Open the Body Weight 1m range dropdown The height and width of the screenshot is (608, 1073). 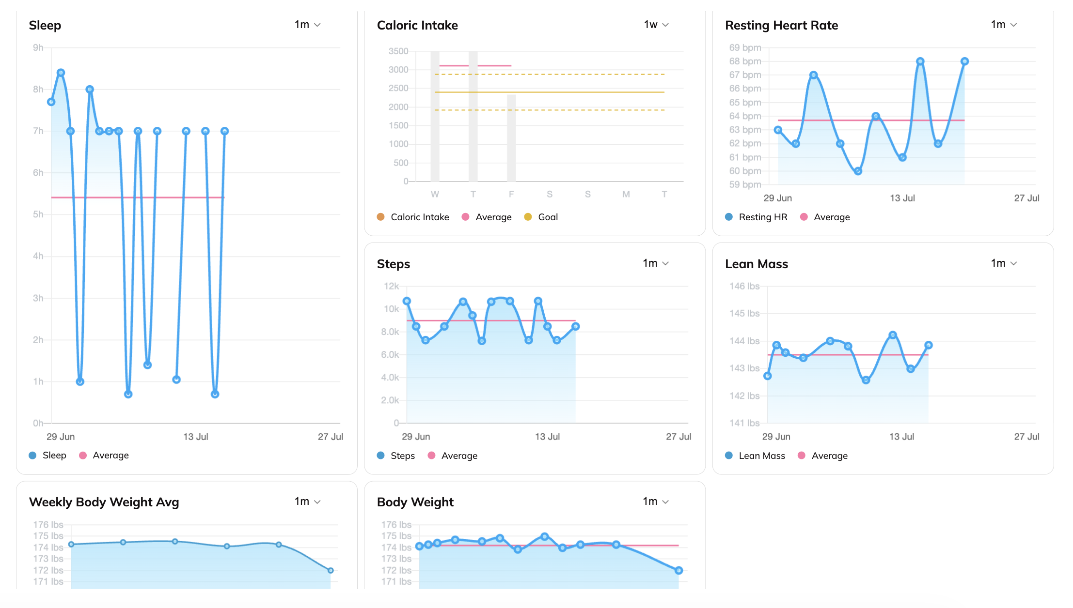656,502
